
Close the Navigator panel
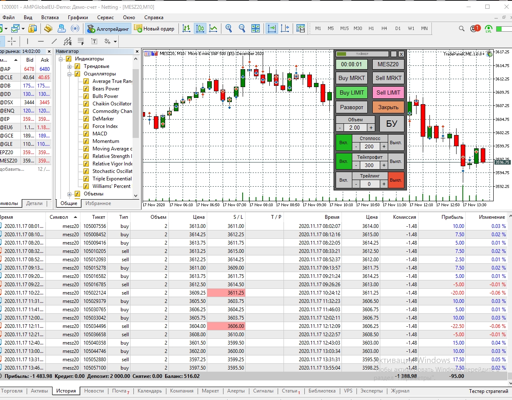137,51
